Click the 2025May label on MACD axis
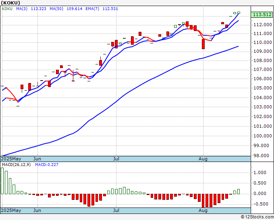This screenshot has width=274, height=220. pos(11,210)
